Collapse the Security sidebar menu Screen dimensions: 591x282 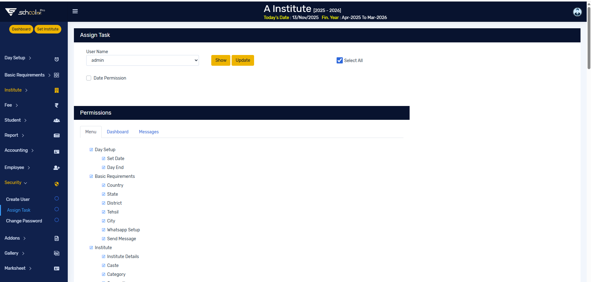point(16,182)
